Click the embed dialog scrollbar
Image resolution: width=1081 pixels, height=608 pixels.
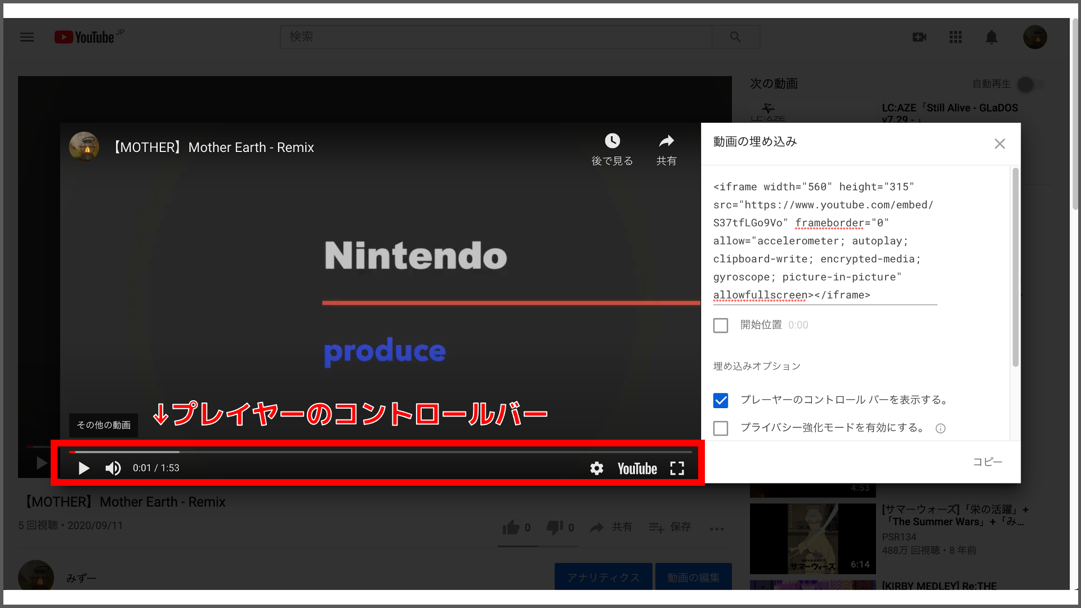pos(1016,267)
